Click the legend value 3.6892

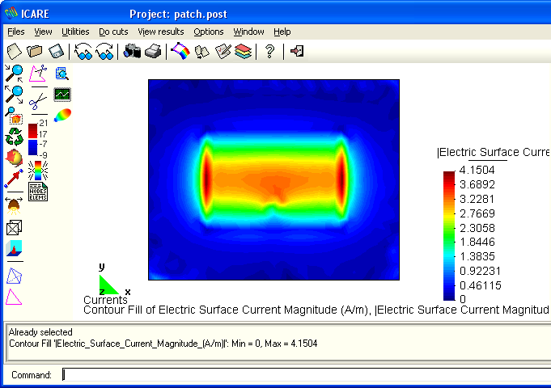[477, 184]
